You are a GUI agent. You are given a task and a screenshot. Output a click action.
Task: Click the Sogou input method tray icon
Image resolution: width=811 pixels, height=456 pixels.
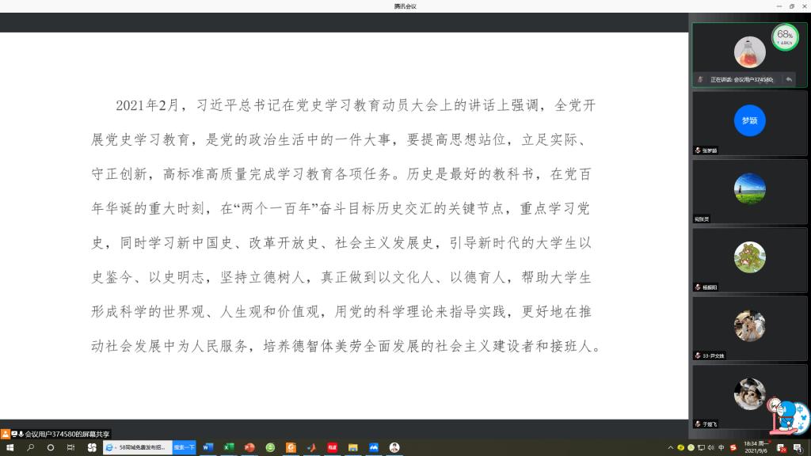pyautogui.click(x=733, y=447)
